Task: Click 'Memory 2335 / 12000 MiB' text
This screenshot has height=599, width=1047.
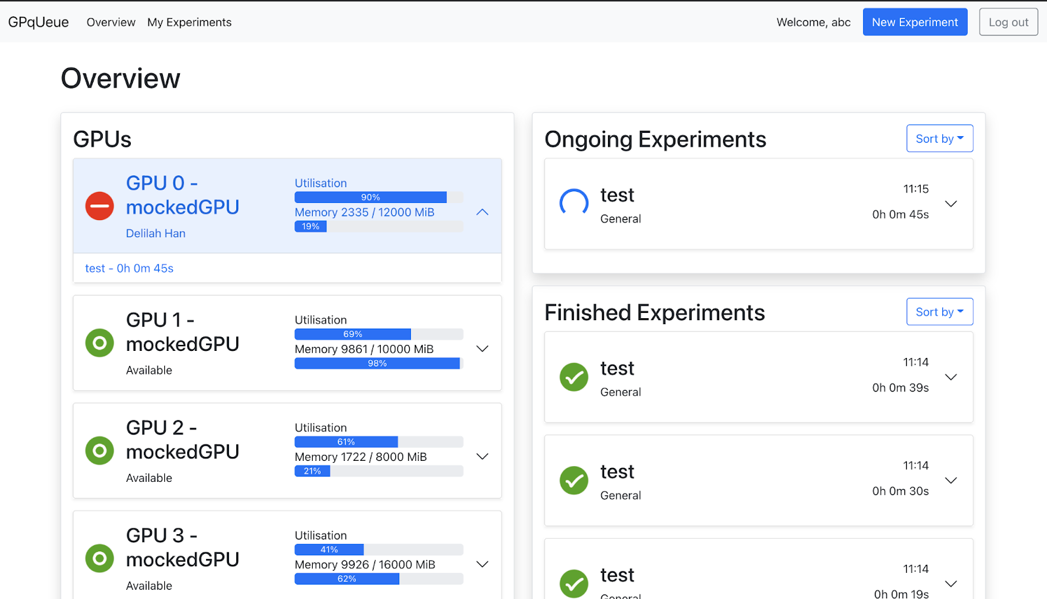Action: pyautogui.click(x=364, y=212)
